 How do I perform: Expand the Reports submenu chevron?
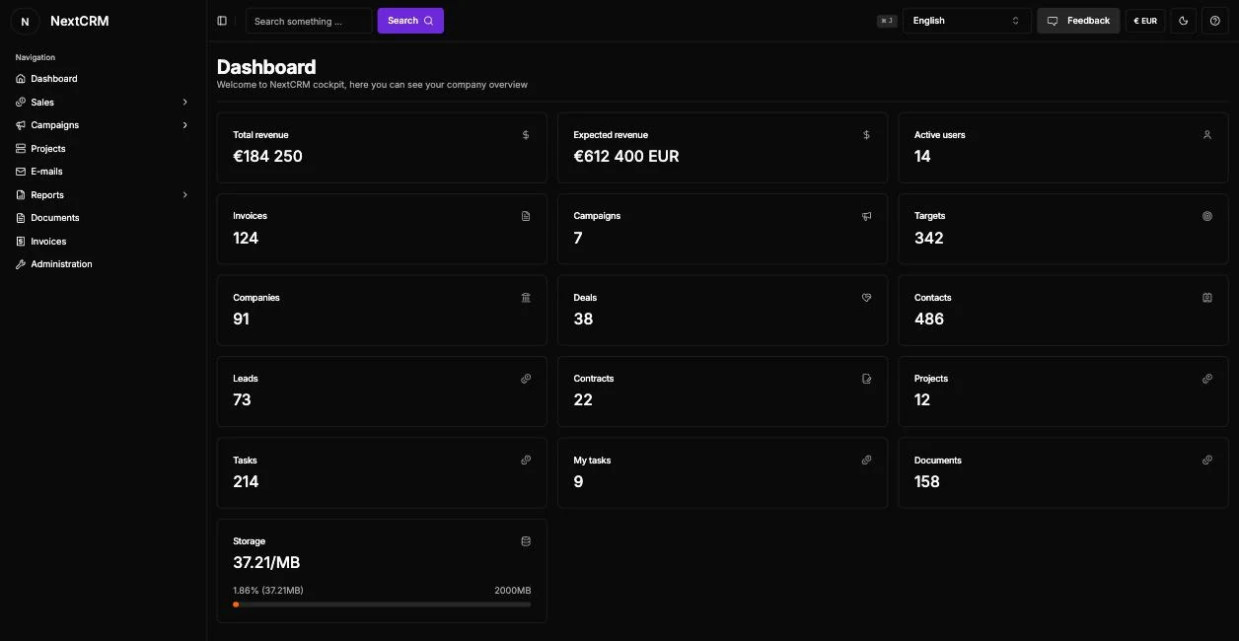click(x=184, y=195)
